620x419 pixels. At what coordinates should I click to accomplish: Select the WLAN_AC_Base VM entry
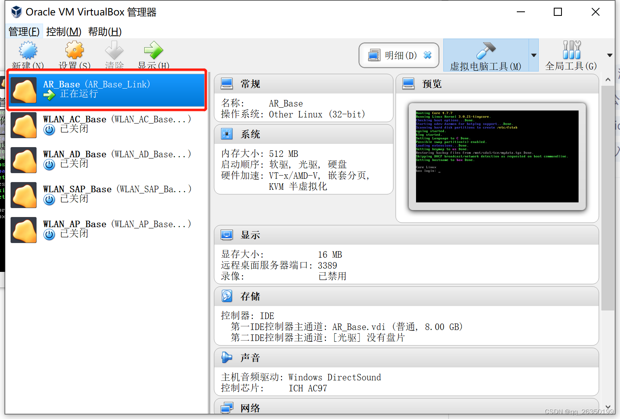(107, 125)
